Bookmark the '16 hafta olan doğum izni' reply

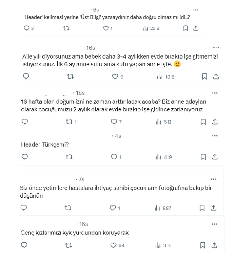pyautogui.click(x=203, y=122)
